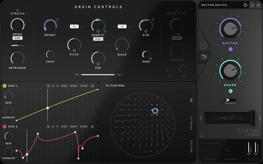Viewport: 263px width, 164px height.
Task: Click the XY control puck
Action: pyautogui.click(x=155, y=111)
